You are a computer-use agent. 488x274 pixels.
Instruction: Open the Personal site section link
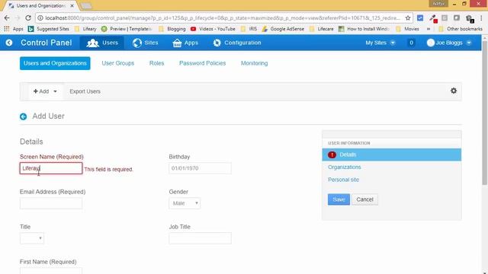click(x=343, y=180)
